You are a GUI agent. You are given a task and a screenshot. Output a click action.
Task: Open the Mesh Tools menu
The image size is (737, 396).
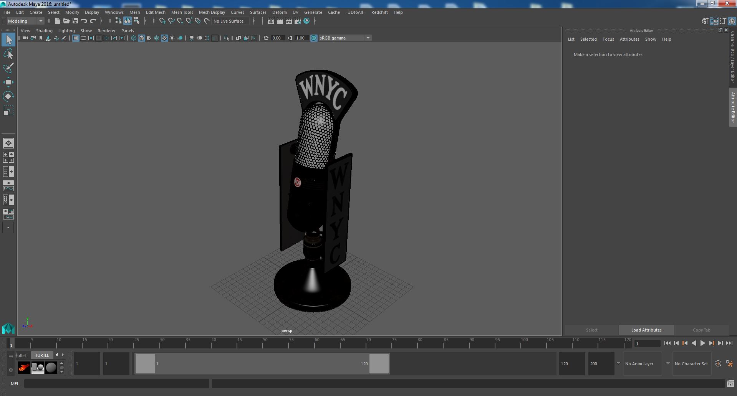[182, 12]
